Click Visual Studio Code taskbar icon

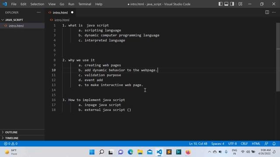(159, 152)
